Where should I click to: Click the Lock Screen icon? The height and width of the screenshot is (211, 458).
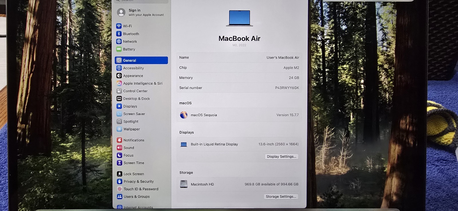point(120,174)
